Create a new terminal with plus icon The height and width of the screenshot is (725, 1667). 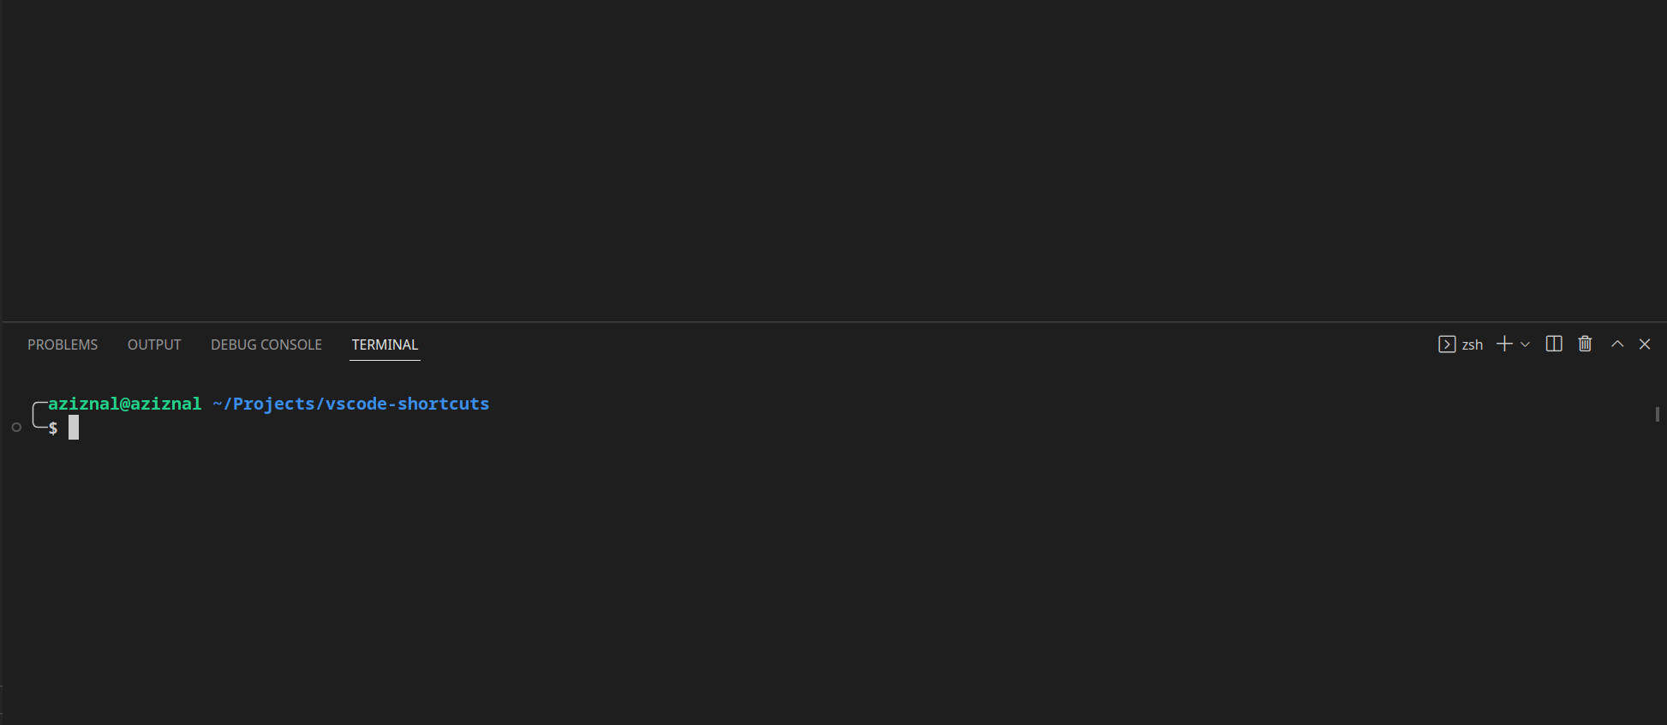[x=1504, y=344]
